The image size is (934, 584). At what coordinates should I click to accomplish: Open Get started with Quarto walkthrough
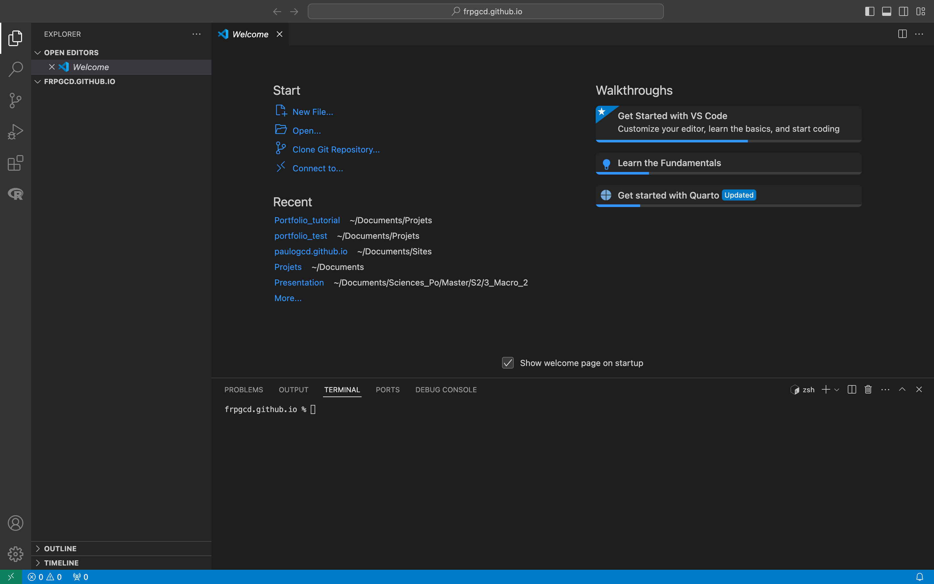728,195
